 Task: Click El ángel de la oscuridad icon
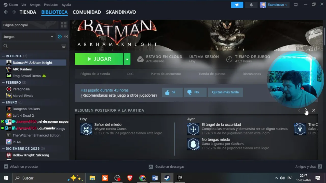tap(193, 129)
